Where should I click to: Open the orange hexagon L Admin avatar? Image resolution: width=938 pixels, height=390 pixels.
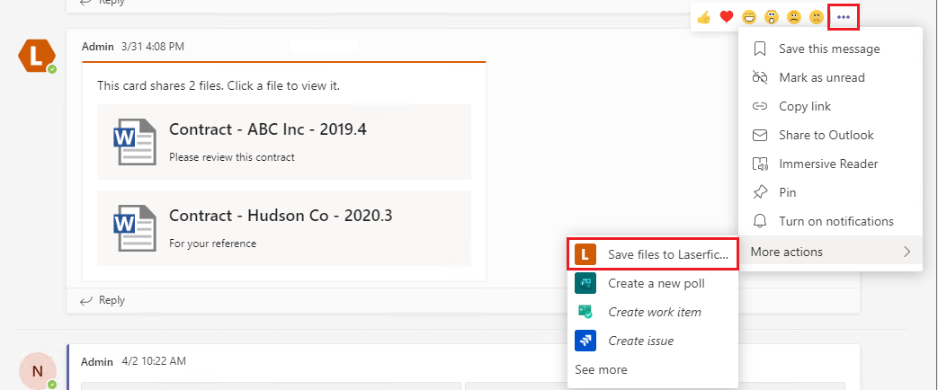(x=37, y=57)
